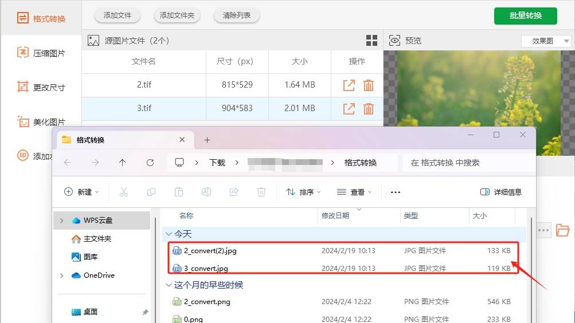Open the 美化图片 sidebar section
The height and width of the screenshot is (323, 575).
click(x=41, y=121)
